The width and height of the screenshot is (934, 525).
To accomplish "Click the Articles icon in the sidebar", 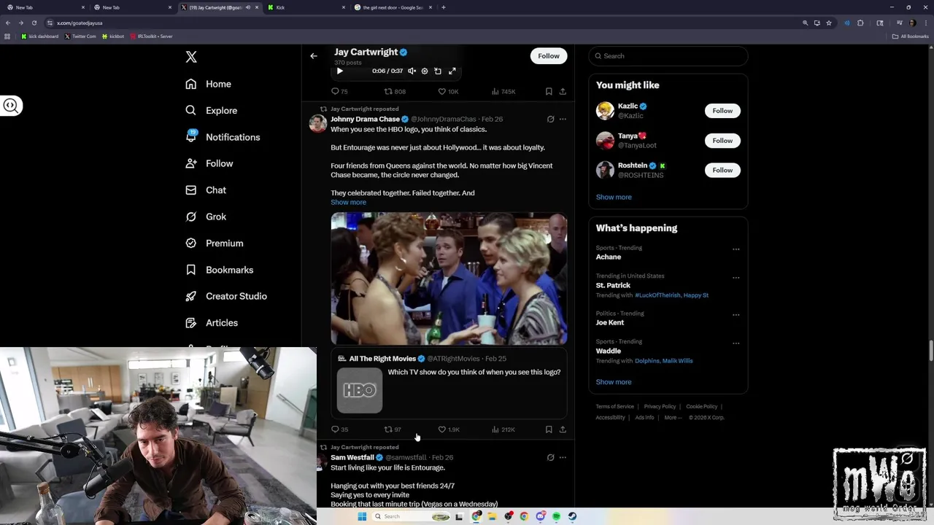I will (191, 323).
